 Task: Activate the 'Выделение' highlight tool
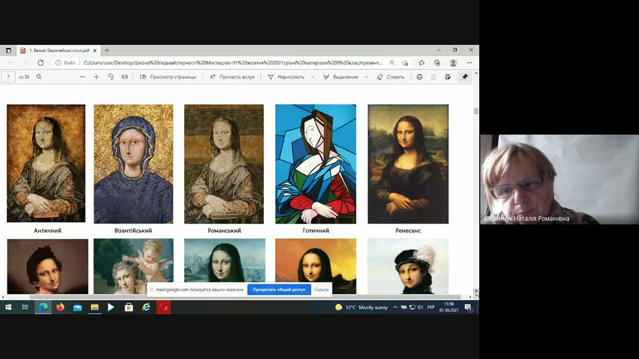tap(341, 77)
